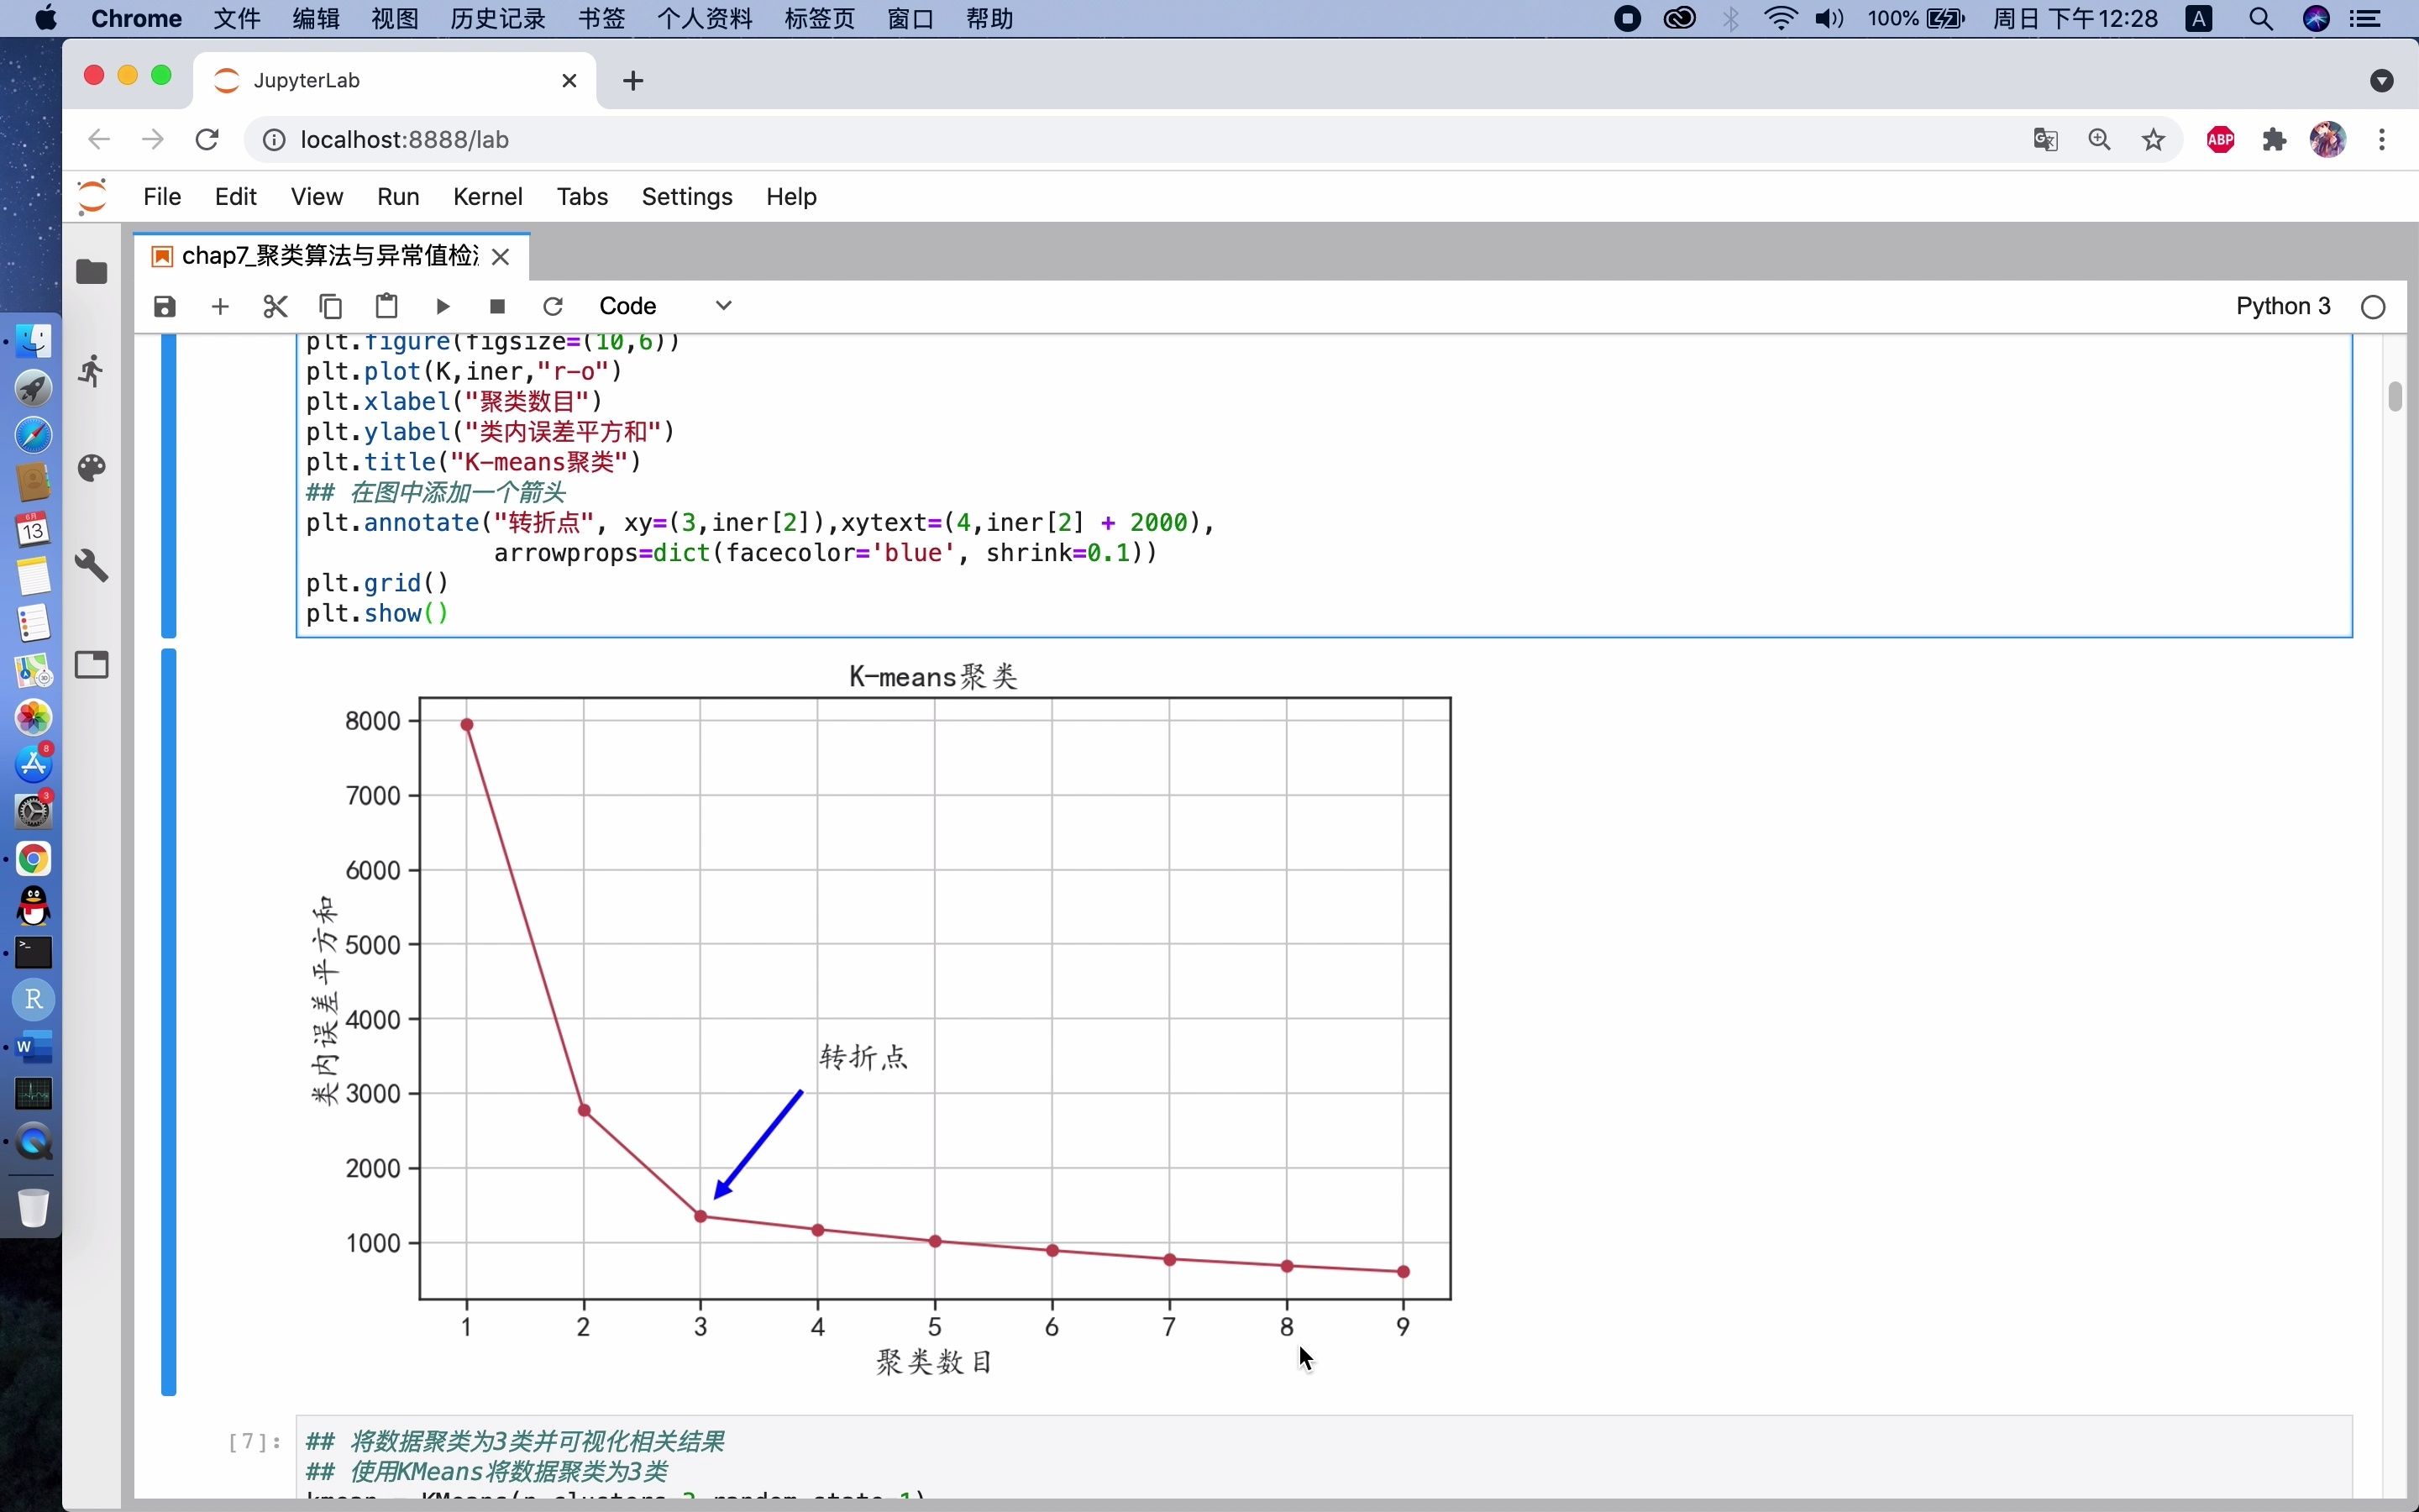Image resolution: width=2419 pixels, height=1512 pixels.
Task: Click the localhost:8888/lab address bar
Action: 404,139
